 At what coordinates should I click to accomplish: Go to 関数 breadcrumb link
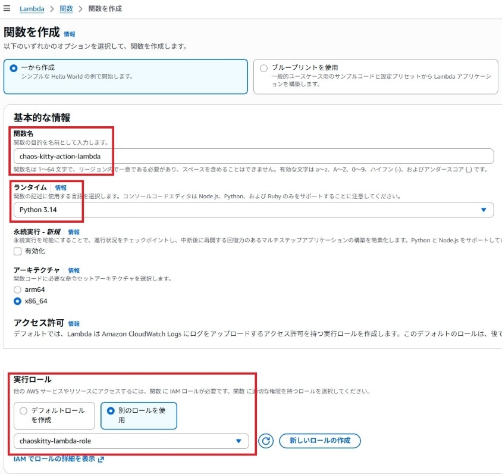pyautogui.click(x=67, y=9)
